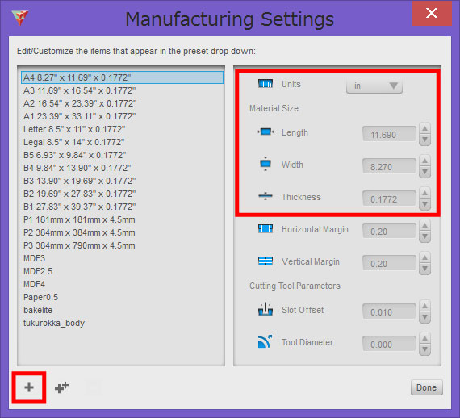
Task: Increase Thickness with the up arrow
Action: 424,193
